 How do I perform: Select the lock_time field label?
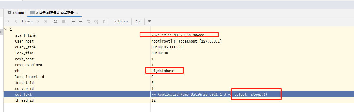pyautogui.click(x=24, y=53)
